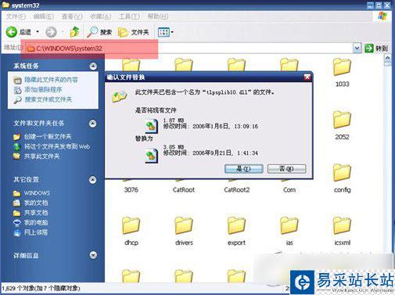
Task: Select the dhcp folder
Action: pos(131,231)
